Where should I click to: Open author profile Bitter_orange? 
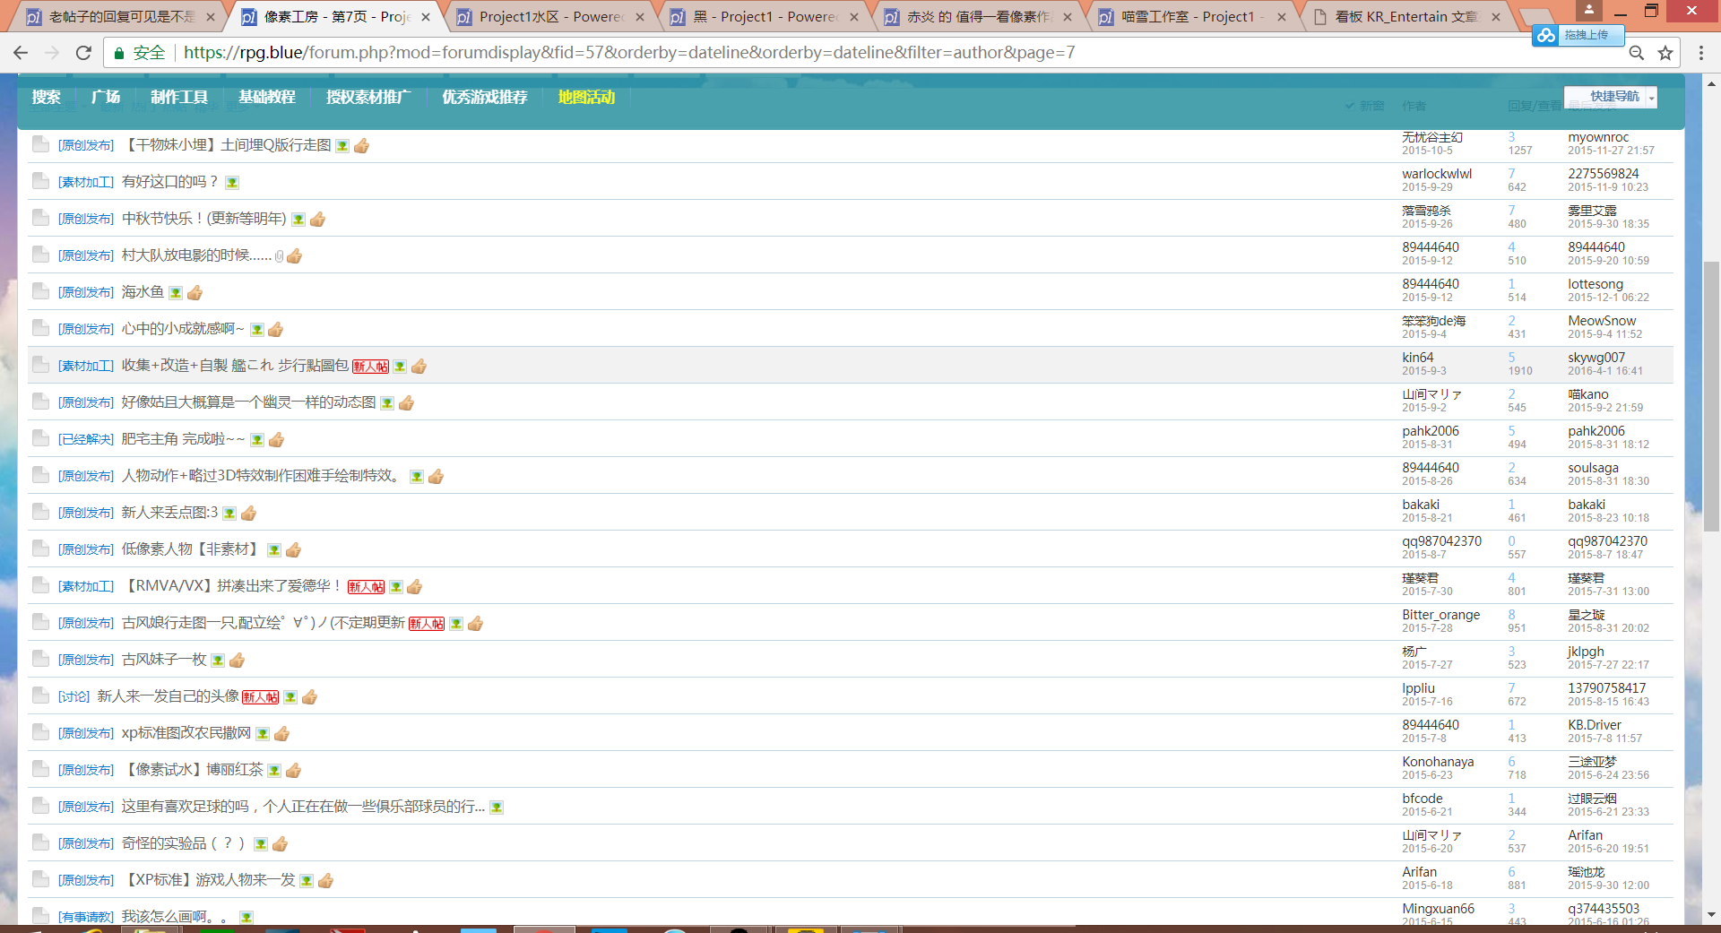(1440, 615)
